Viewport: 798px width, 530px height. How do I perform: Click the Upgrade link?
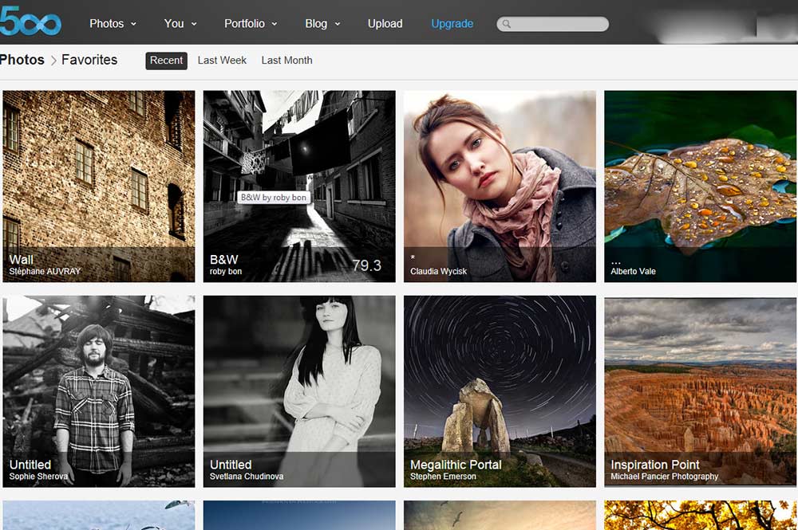tap(452, 24)
